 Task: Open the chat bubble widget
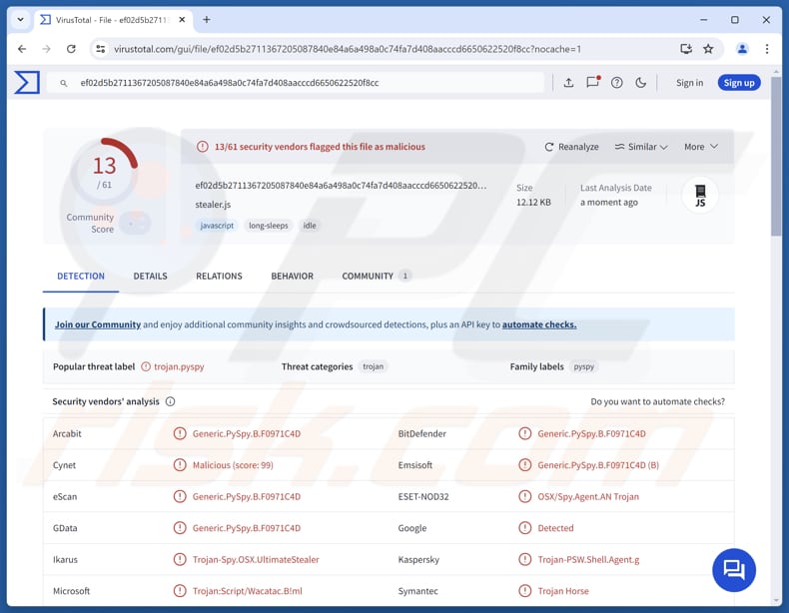point(734,569)
